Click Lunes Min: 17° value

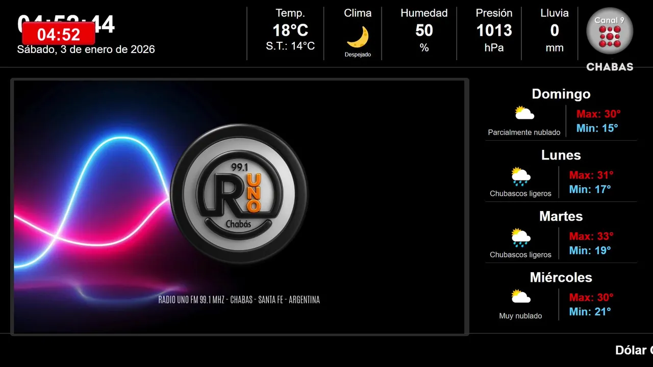(x=590, y=189)
